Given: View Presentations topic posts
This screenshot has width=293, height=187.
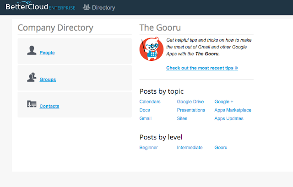Looking at the screenshot, I should 191,110.
